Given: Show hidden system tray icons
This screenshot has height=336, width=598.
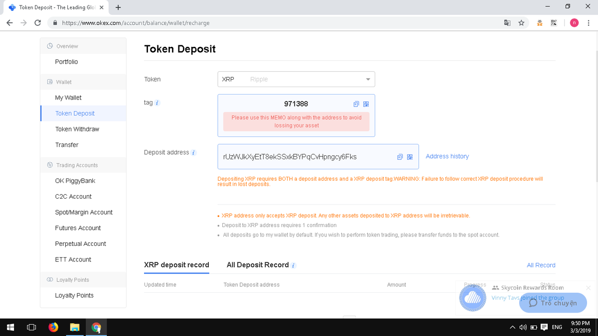Looking at the screenshot, I should [x=512, y=327].
